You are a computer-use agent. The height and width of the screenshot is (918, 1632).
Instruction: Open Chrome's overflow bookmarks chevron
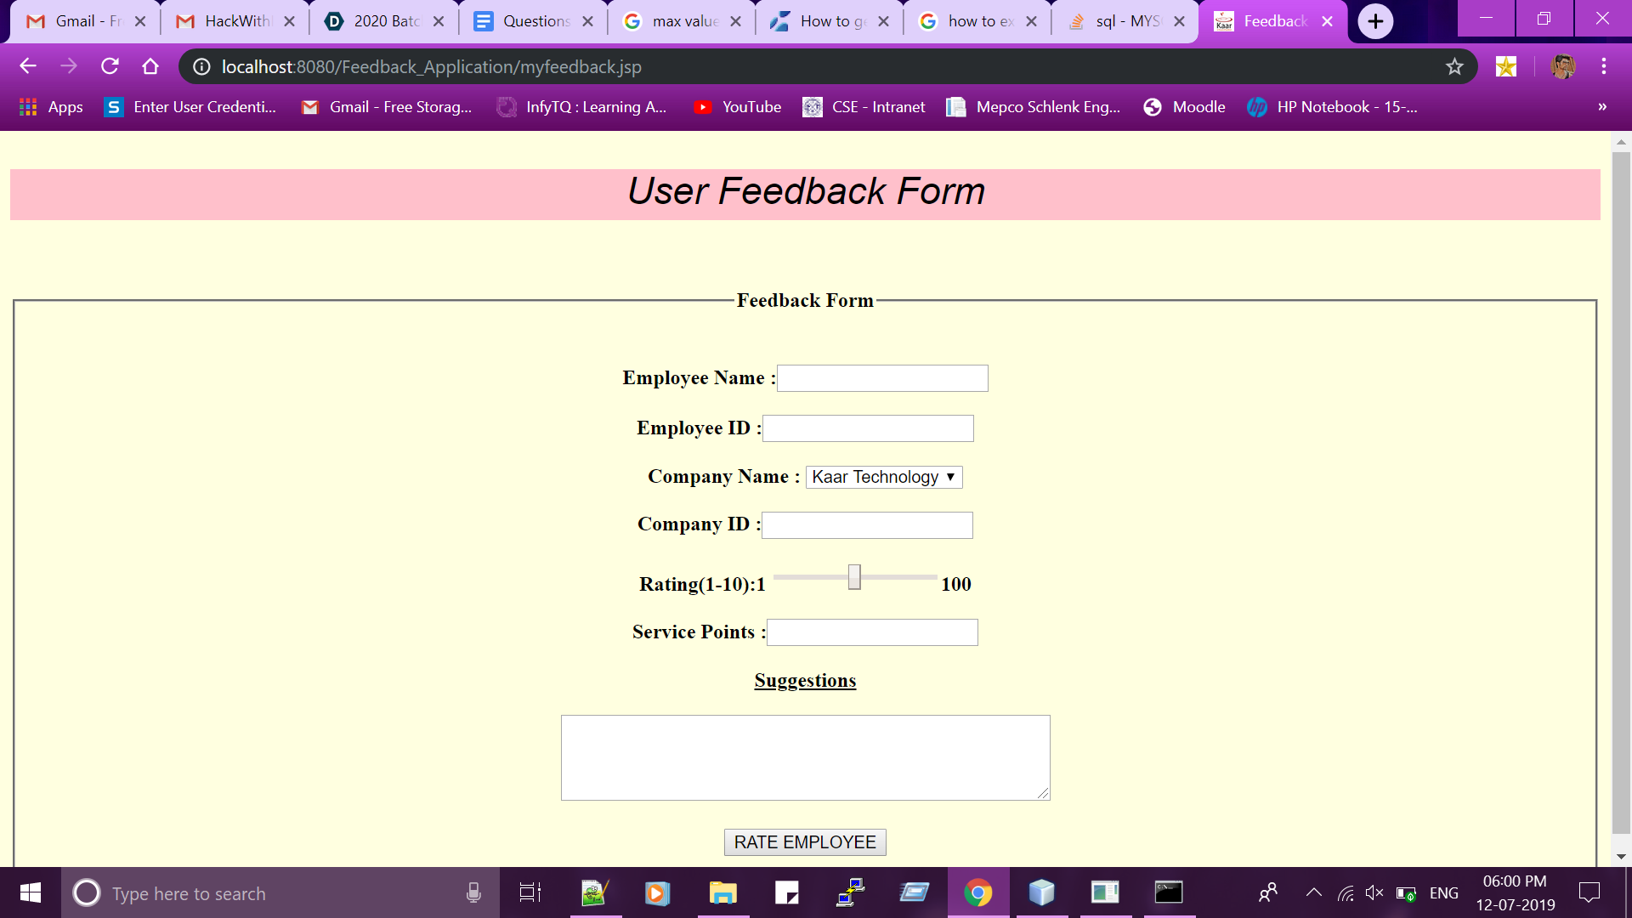(1601, 106)
